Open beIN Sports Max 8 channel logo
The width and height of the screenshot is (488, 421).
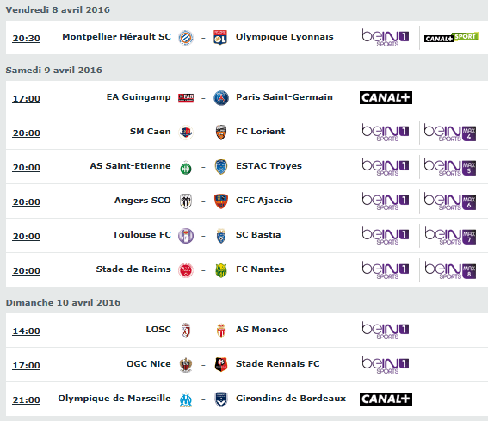450,270
